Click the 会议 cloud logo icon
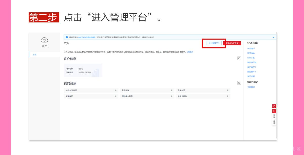 [x=44, y=40]
